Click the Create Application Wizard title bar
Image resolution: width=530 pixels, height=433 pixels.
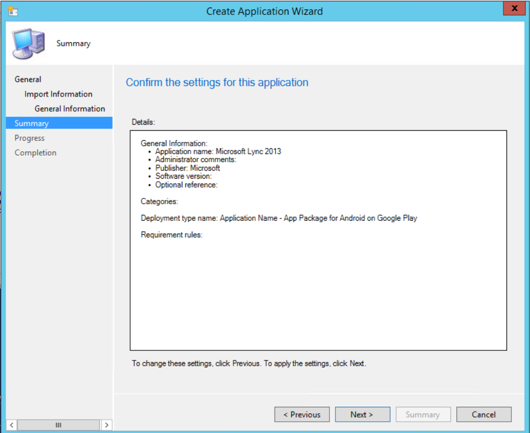coord(264,11)
